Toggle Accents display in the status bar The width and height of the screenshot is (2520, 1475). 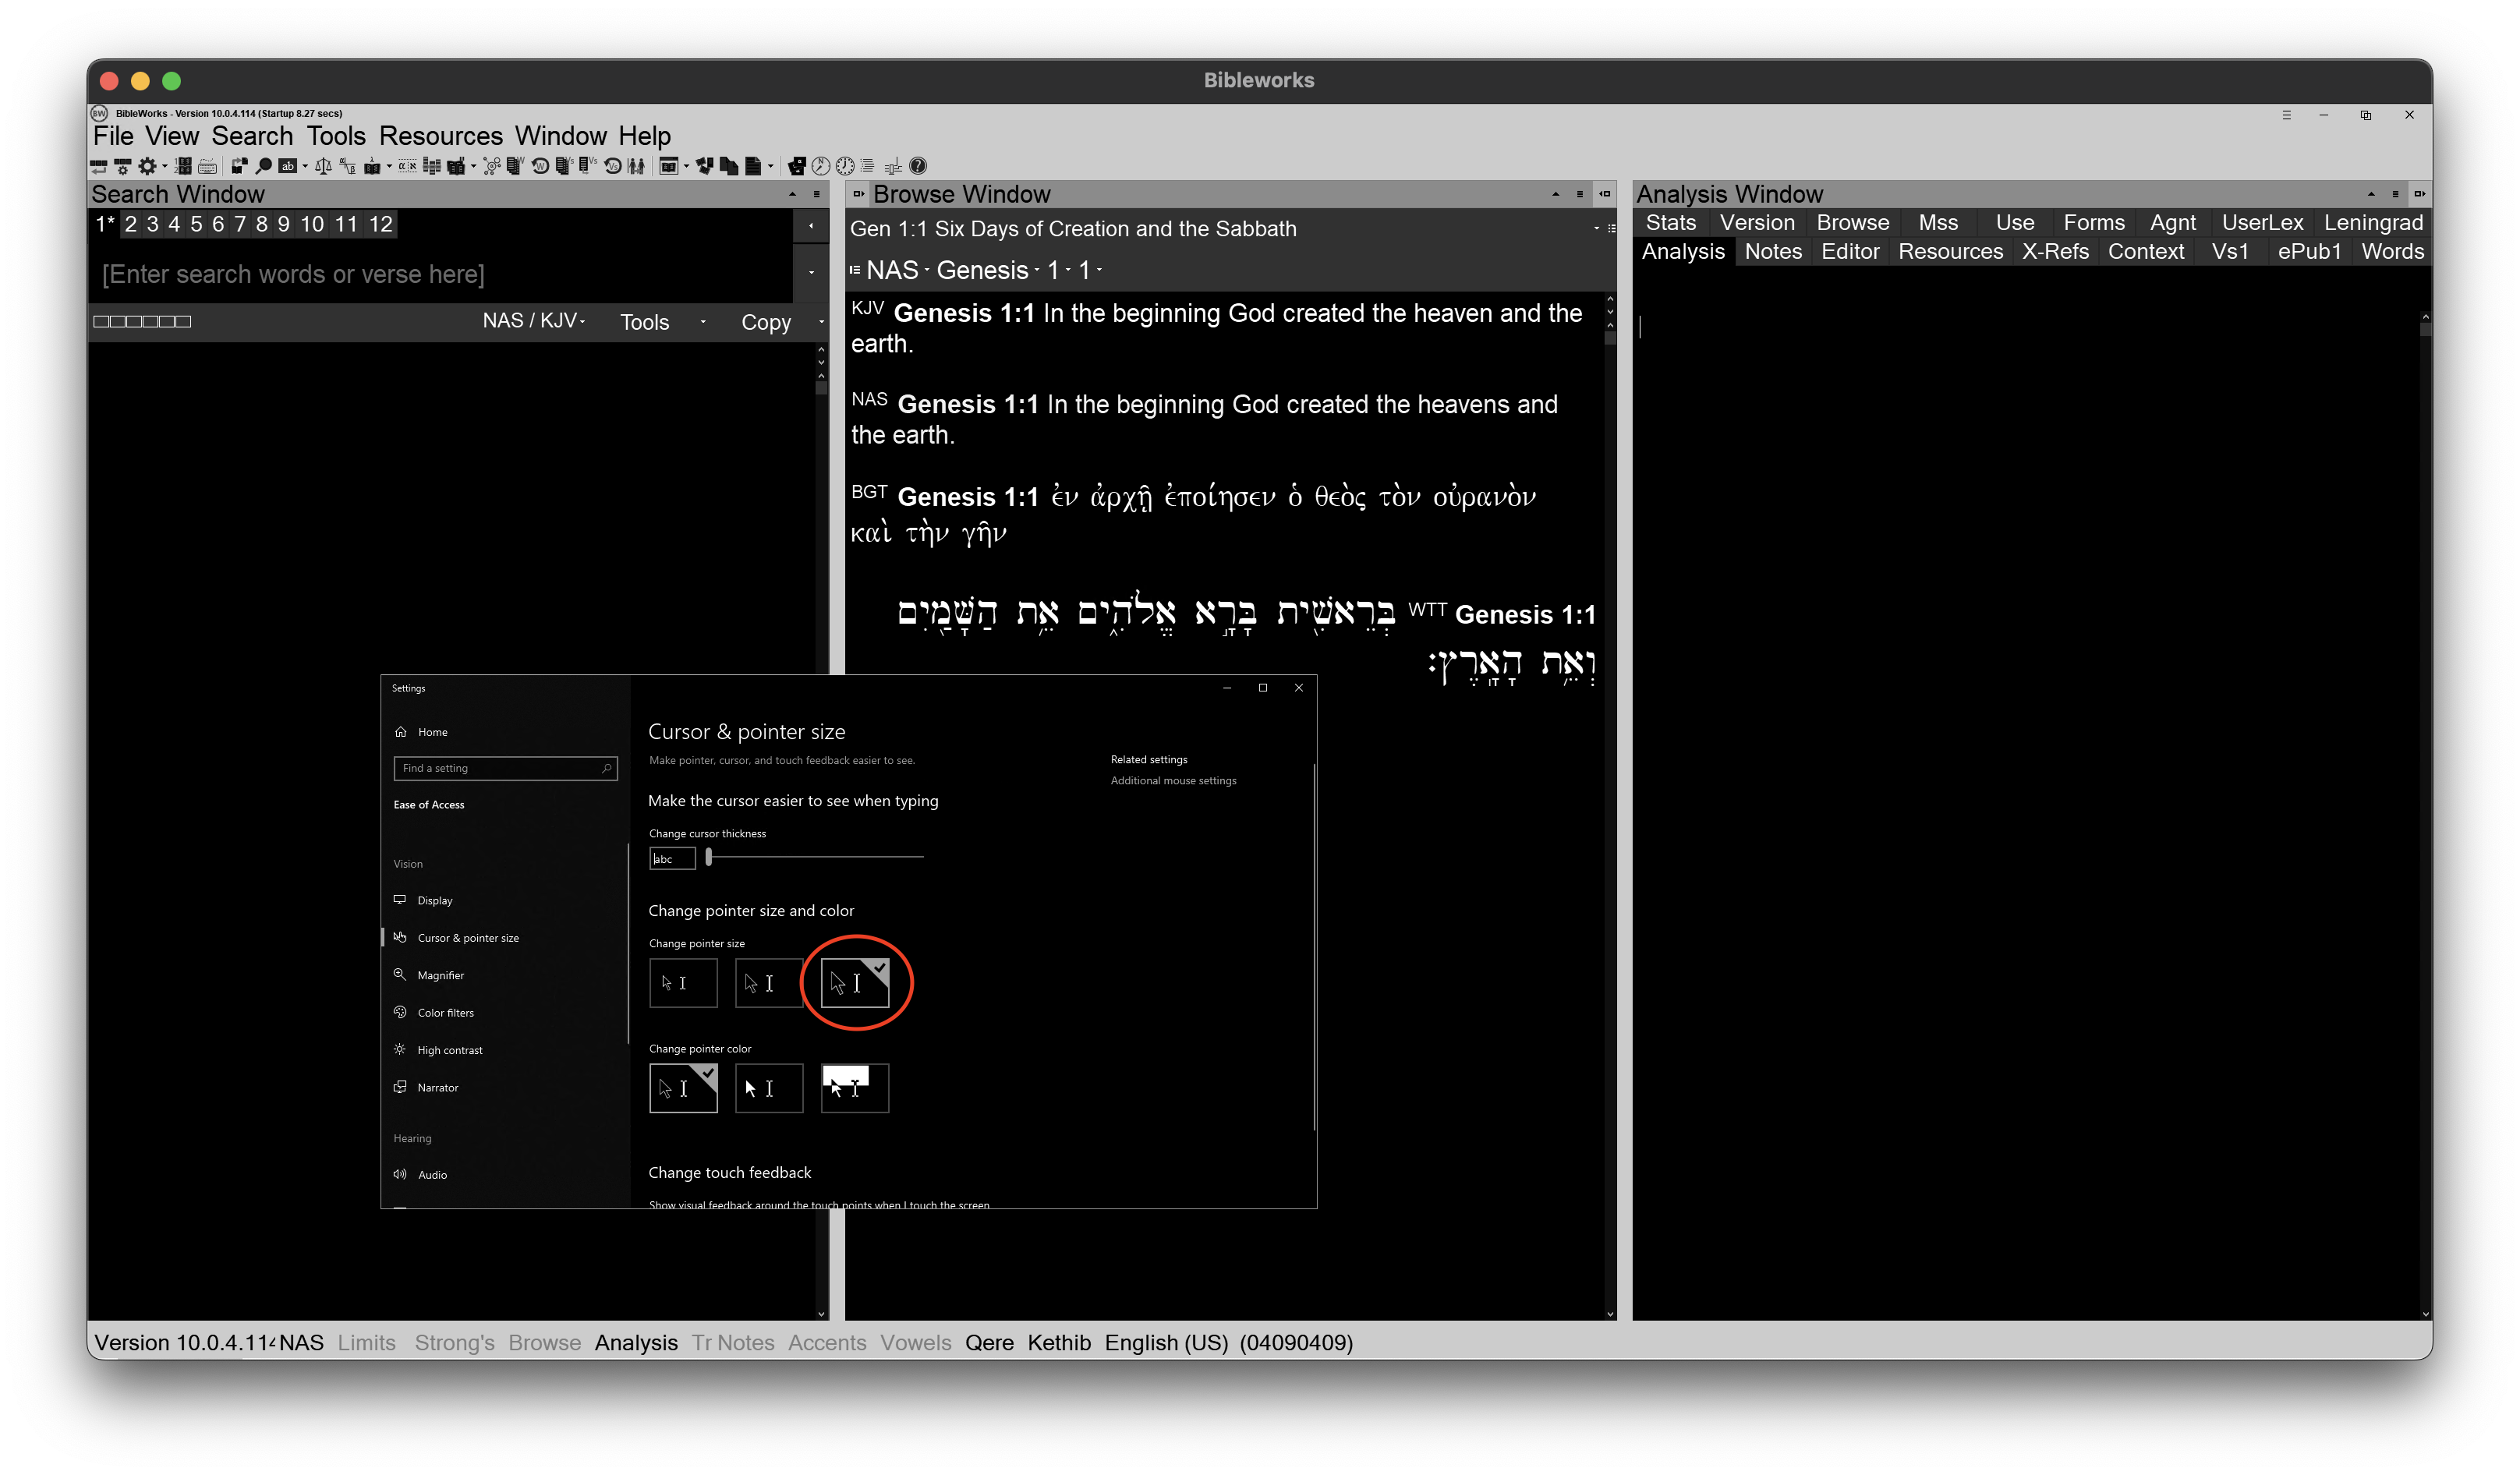pos(827,1342)
